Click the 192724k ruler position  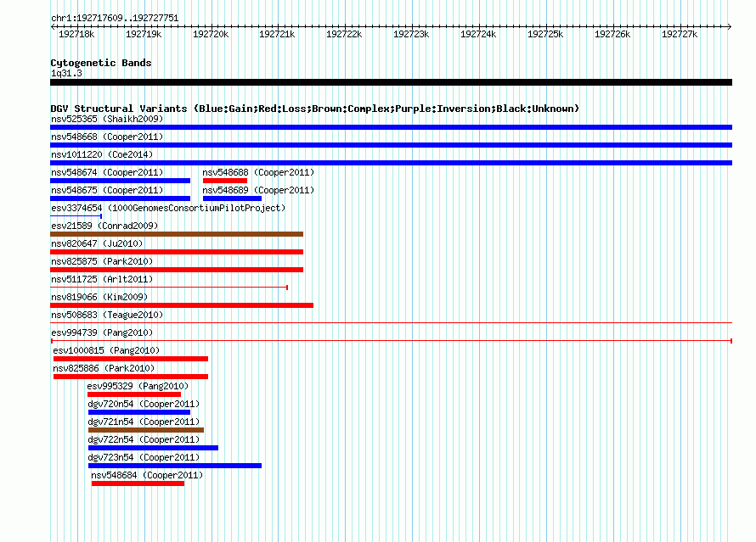(x=478, y=34)
